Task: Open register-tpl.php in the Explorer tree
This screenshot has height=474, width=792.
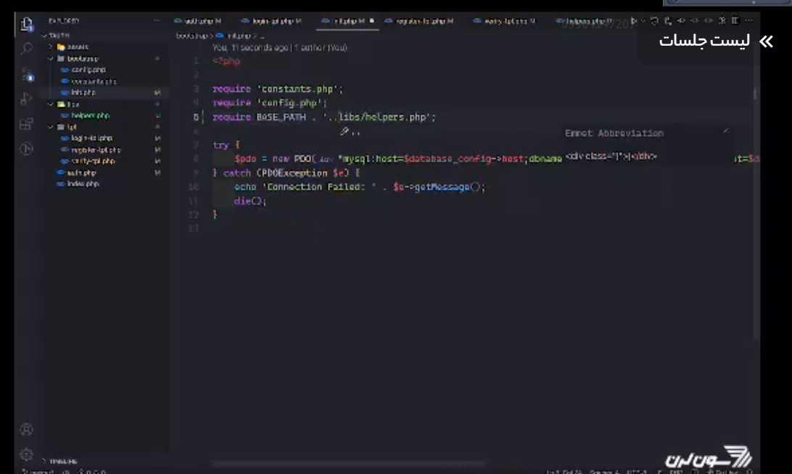Action: tap(96, 149)
